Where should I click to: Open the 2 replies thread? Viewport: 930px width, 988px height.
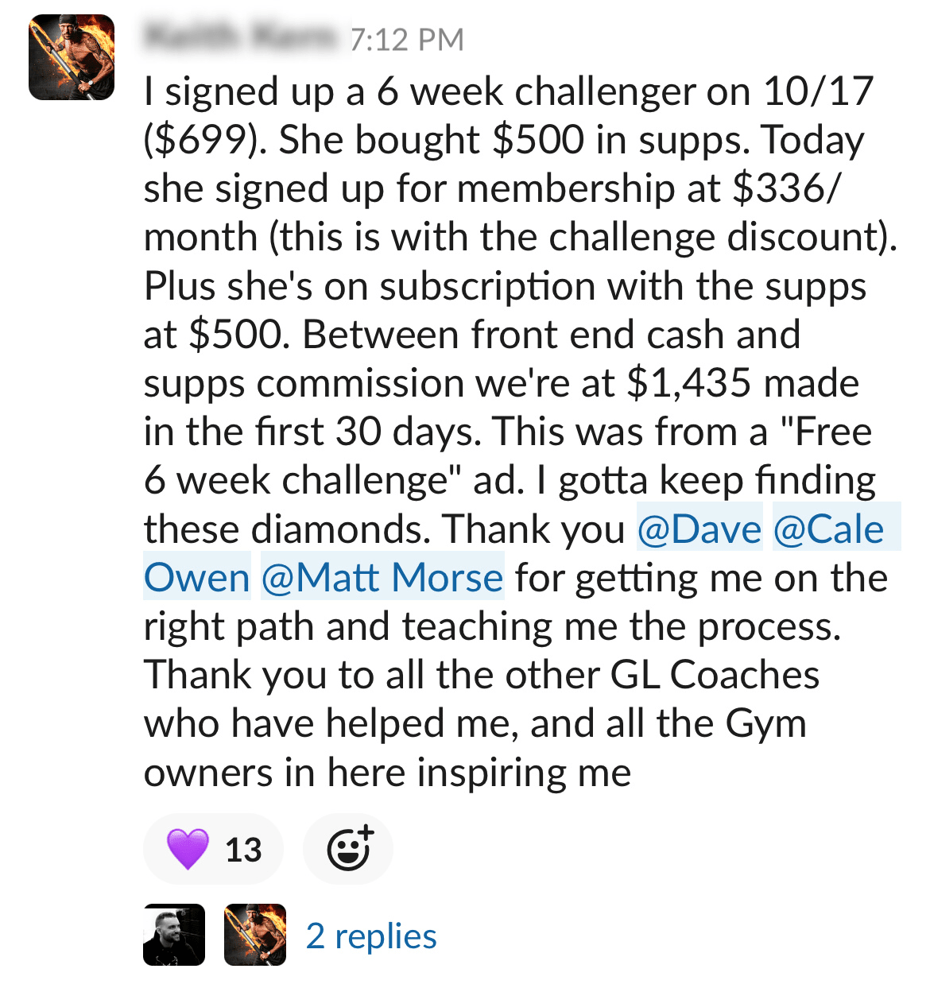371,936
